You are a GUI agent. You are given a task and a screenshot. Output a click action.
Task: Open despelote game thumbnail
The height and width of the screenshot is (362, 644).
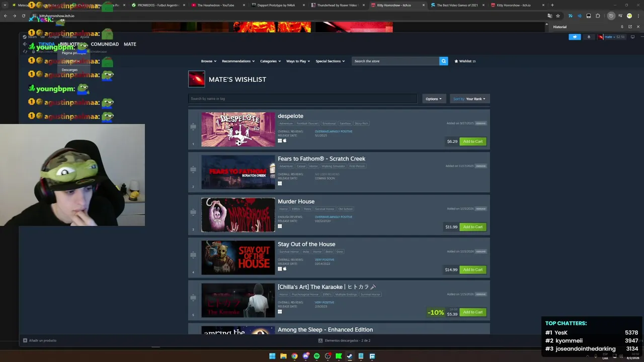click(x=238, y=129)
